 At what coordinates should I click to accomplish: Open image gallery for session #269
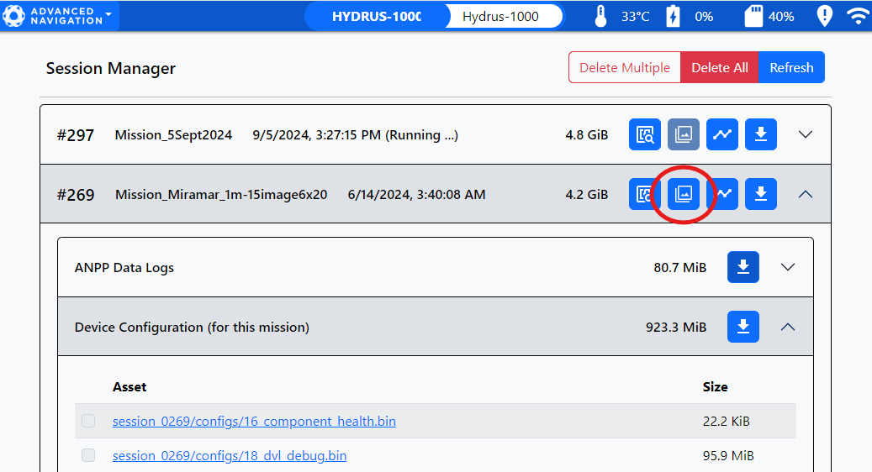pos(684,194)
